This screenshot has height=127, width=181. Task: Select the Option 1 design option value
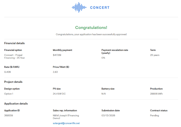[x=8, y=94]
